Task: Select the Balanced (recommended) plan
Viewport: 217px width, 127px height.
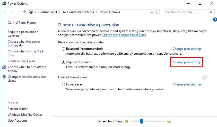Action: (63, 49)
